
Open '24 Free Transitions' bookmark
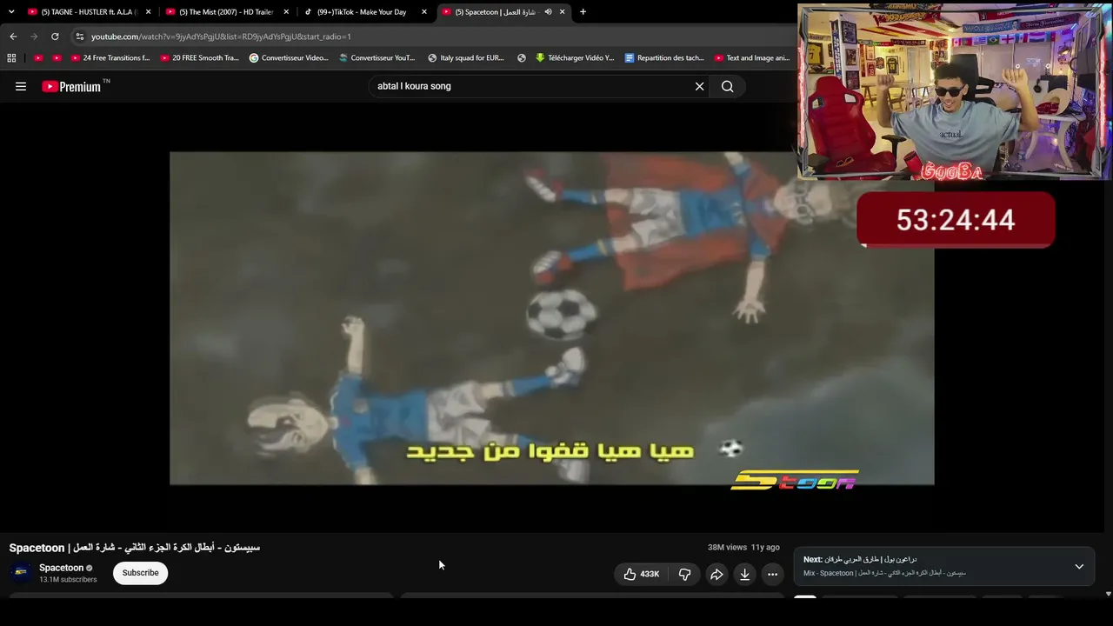pyautogui.click(x=110, y=58)
